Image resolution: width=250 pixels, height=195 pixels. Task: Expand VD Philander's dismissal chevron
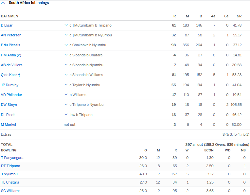click(x=66, y=95)
